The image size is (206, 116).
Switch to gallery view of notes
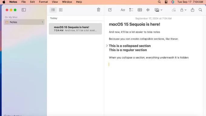point(61,10)
